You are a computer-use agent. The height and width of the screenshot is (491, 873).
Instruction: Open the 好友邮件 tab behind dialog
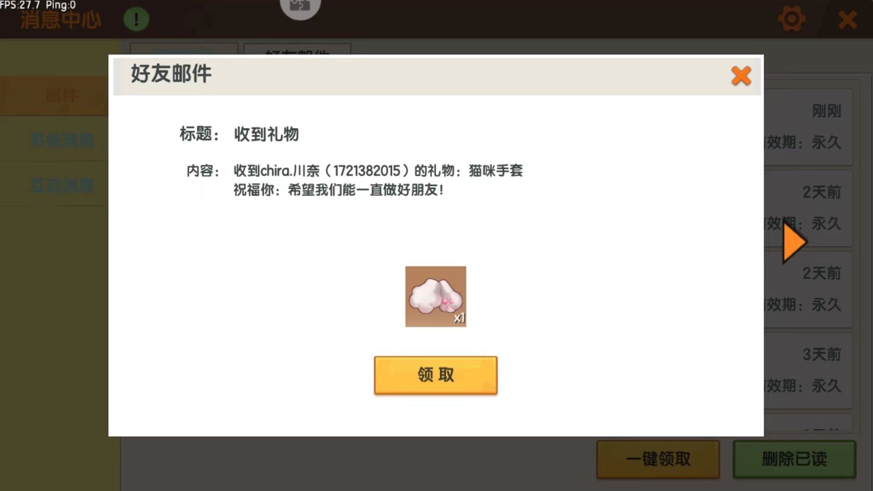point(297,49)
